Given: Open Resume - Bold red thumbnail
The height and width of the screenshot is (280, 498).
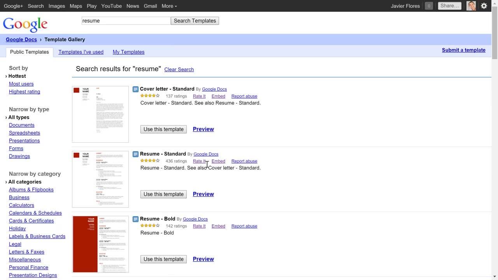Looking at the screenshot, I should pyautogui.click(x=100, y=244).
